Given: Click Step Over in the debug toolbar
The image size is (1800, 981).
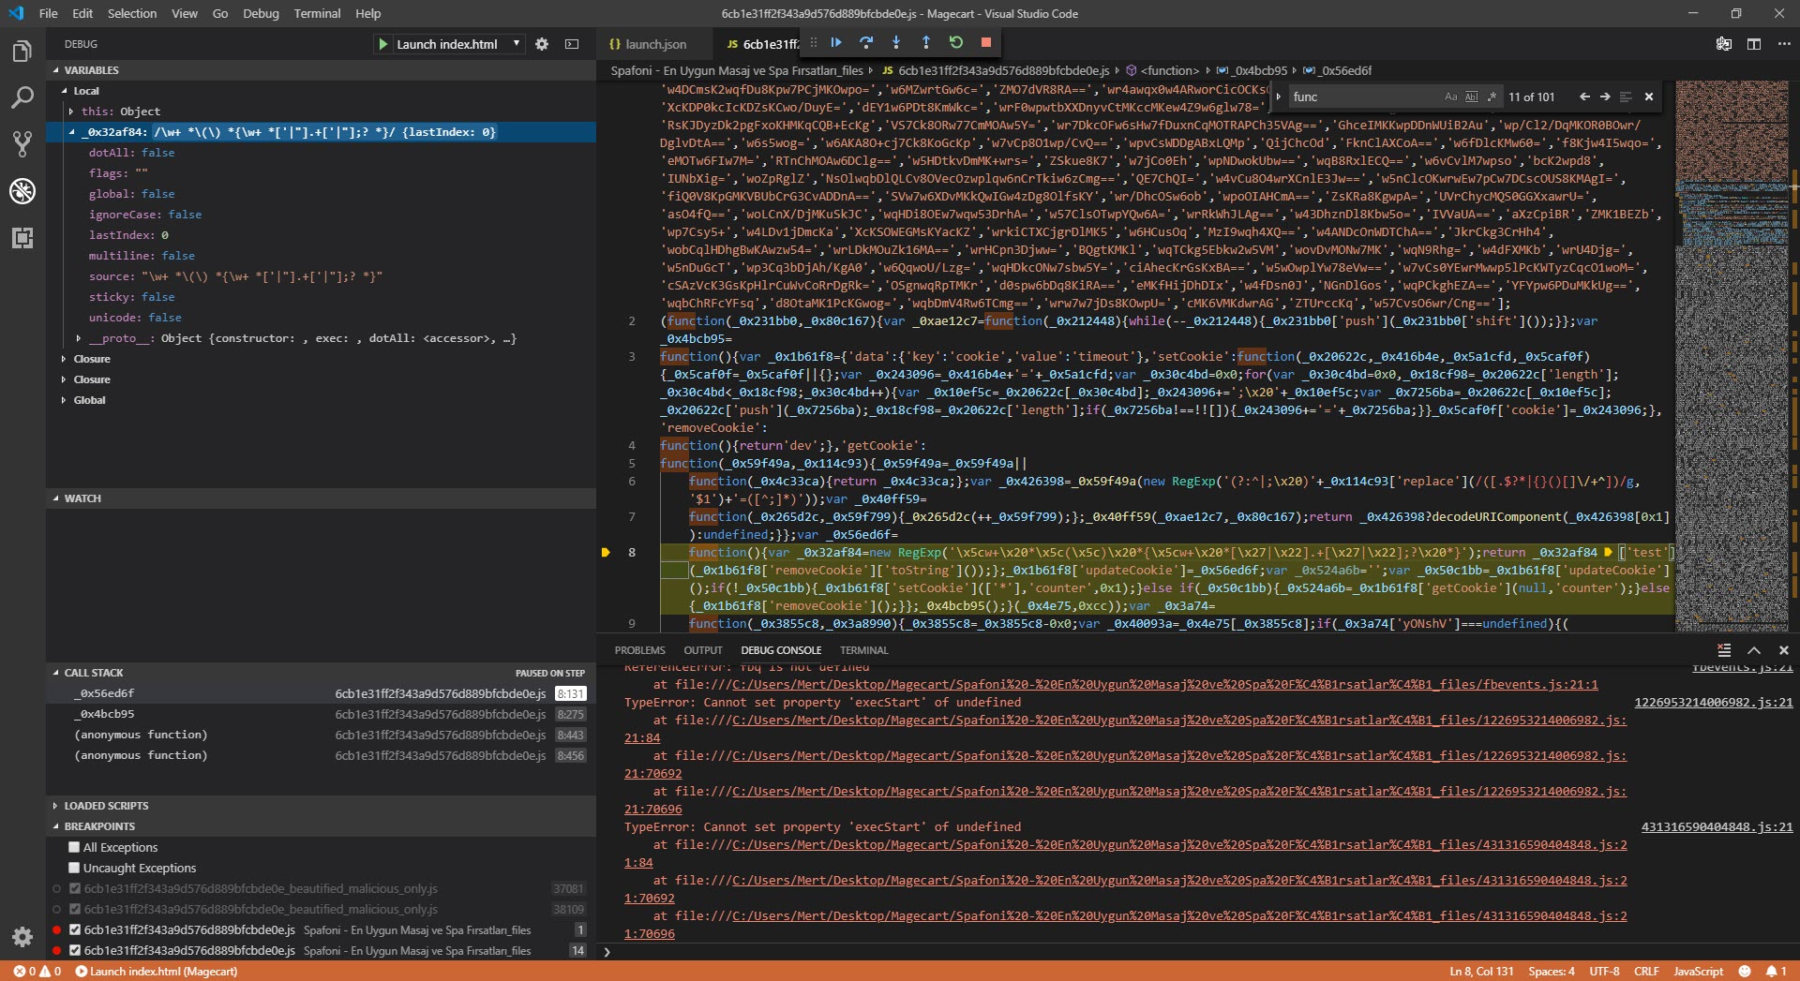Looking at the screenshot, I should click(866, 42).
